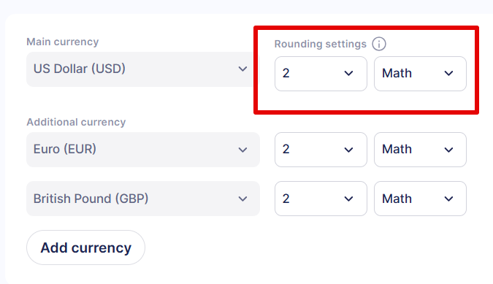The width and height of the screenshot is (493, 284).
Task: Open the US Dollar (USD) main currency dropdown
Action: coord(140,69)
